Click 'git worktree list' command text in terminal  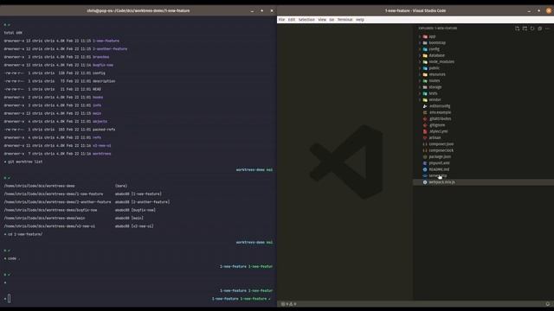[x=25, y=162]
